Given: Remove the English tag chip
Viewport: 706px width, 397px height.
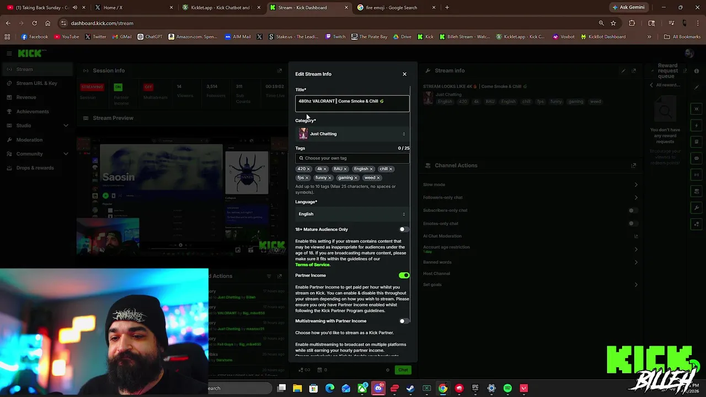Looking at the screenshot, I should point(371,169).
